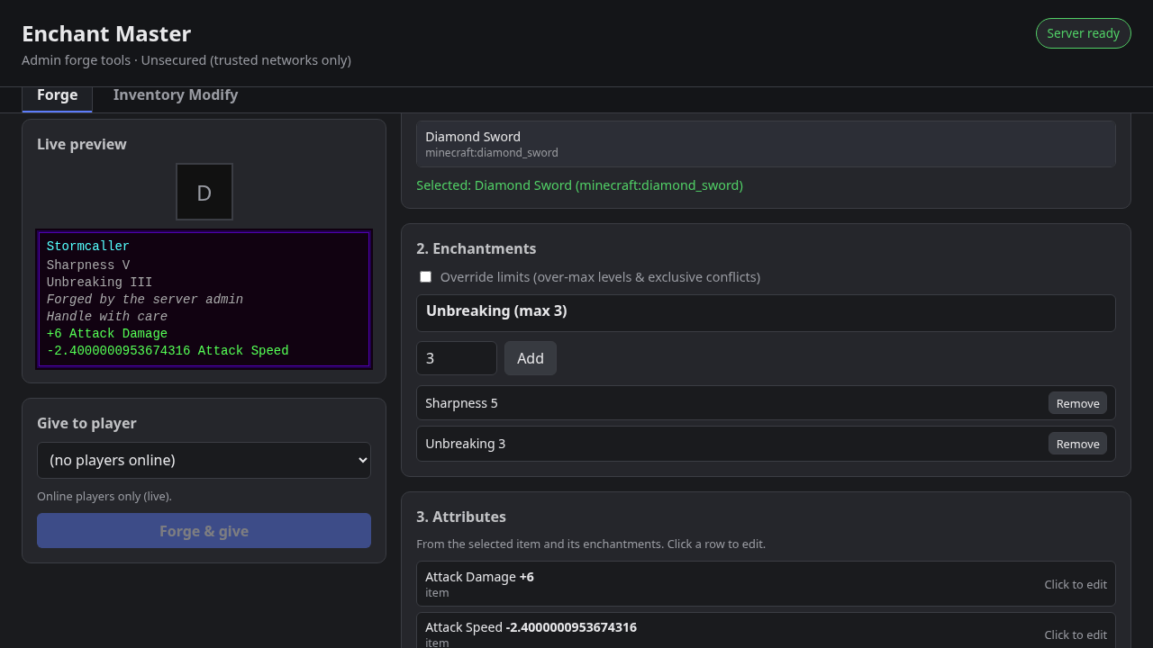Click the 'Live preview' heading
Viewport: 1153px width, 648px height.
pos(82,144)
